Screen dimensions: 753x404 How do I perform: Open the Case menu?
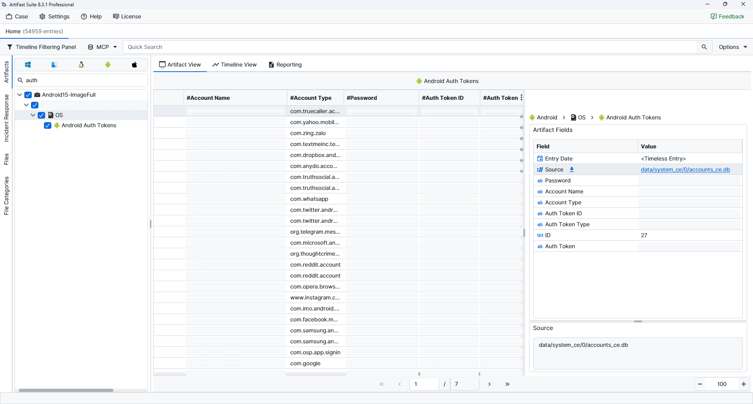click(x=17, y=16)
